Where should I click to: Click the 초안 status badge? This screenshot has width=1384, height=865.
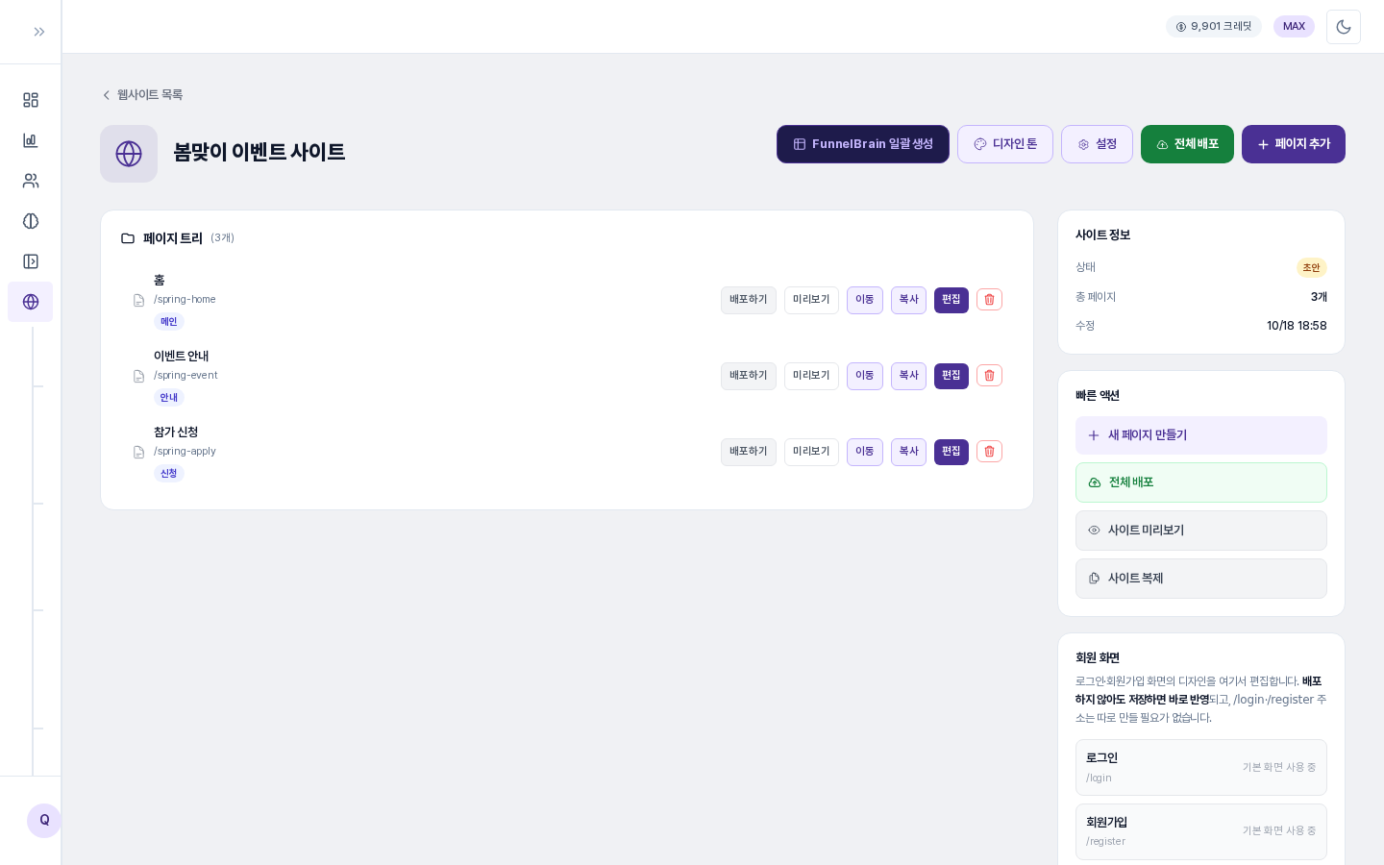click(1312, 268)
